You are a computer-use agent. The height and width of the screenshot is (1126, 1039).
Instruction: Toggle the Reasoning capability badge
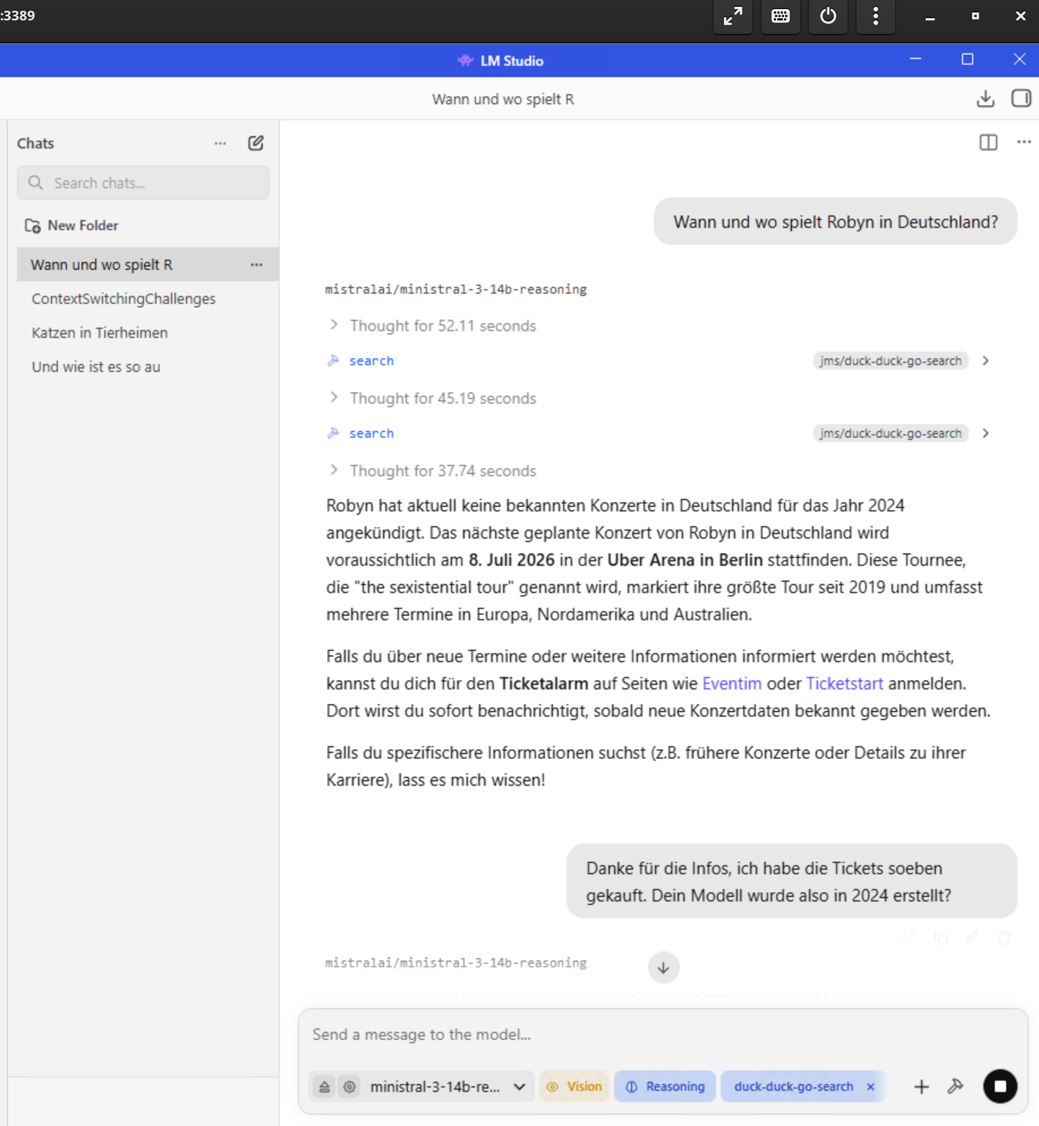coord(665,1087)
